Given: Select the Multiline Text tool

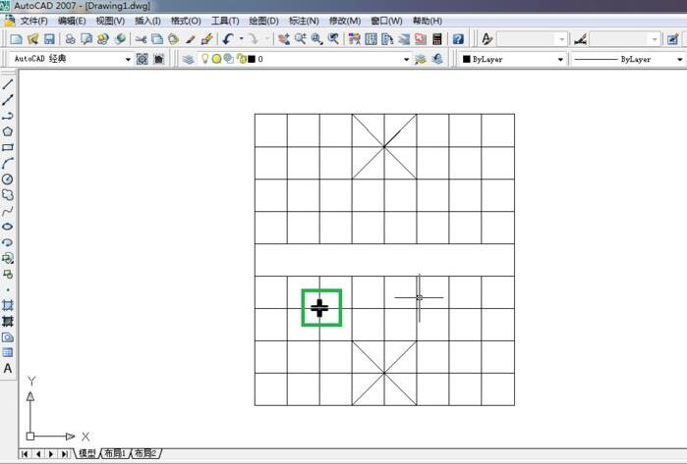Looking at the screenshot, I should click(8, 369).
